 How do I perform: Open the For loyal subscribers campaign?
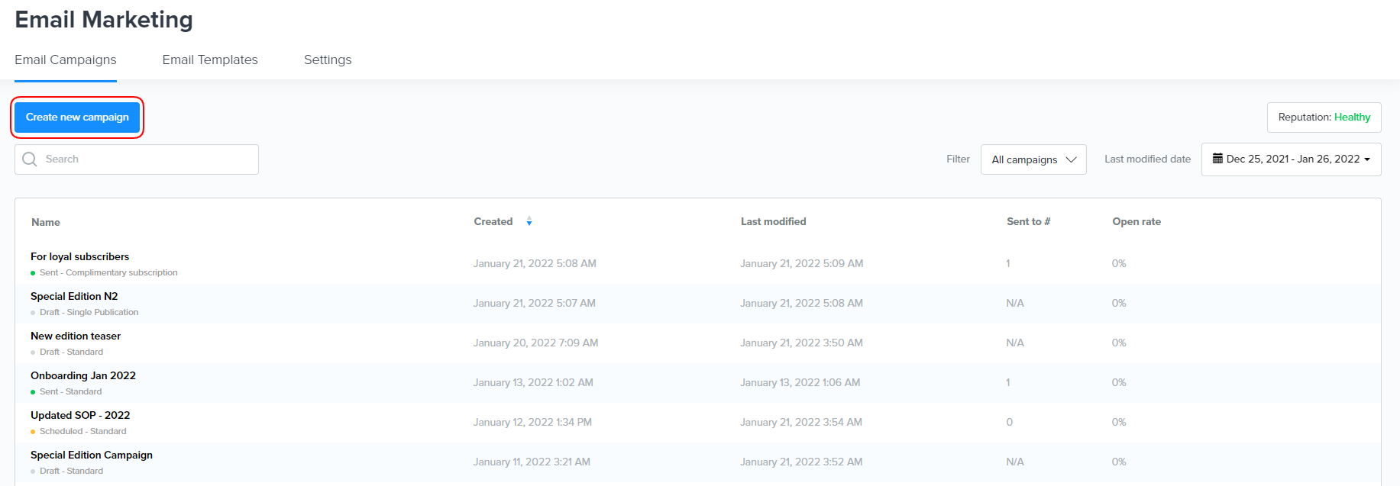80,257
